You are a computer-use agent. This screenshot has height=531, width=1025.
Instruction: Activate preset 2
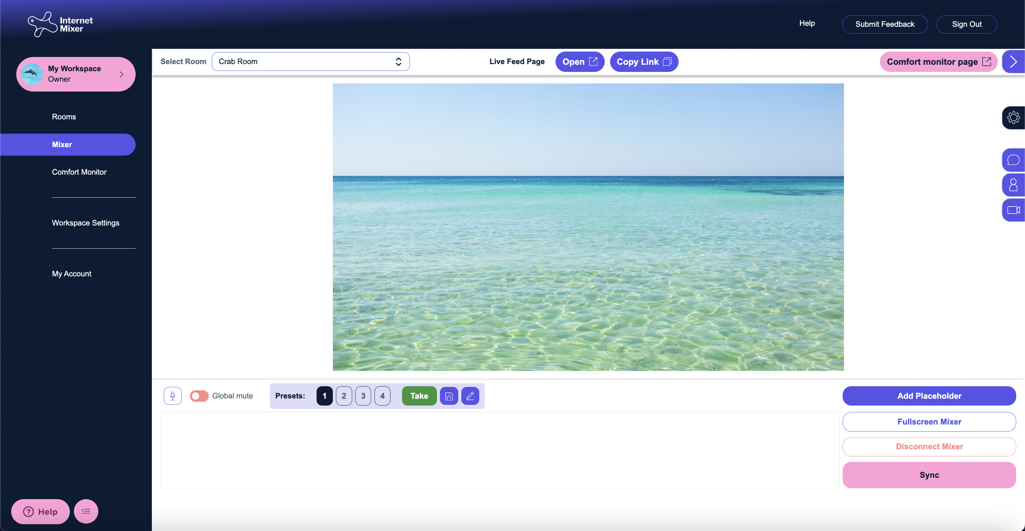click(x=343, y=396)
